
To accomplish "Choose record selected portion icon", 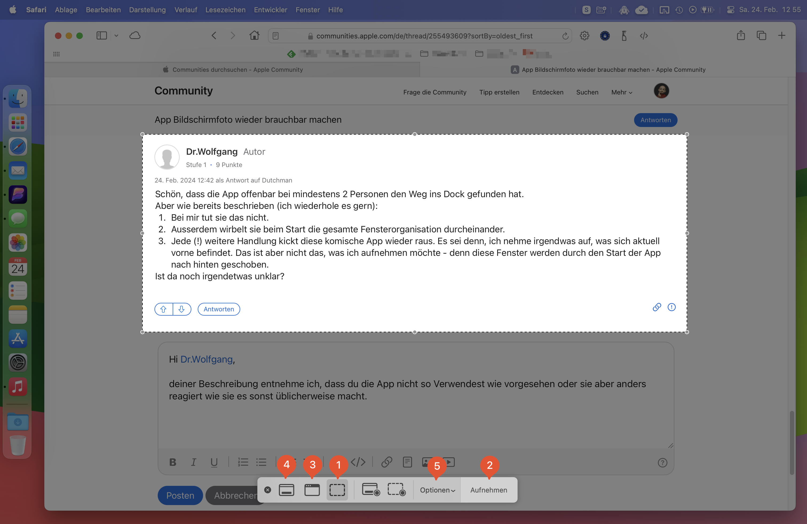I will coord(396,490).
